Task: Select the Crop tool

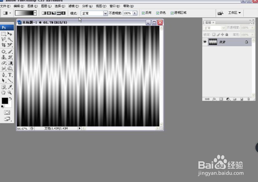Action: click(x=4, y=45)
